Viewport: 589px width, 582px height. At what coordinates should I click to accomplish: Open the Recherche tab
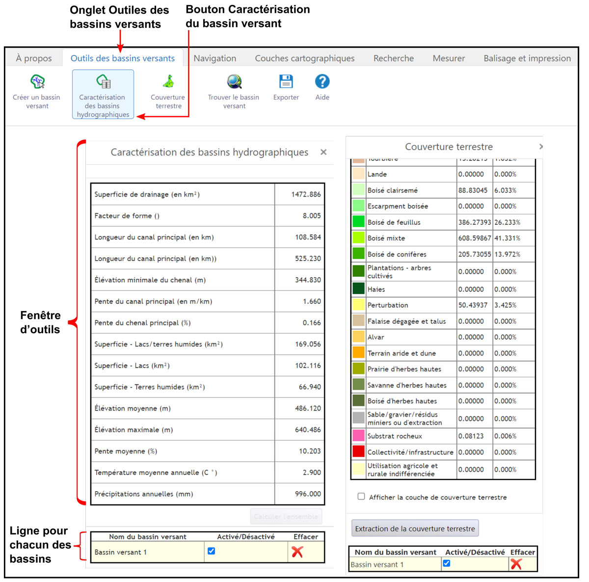pyautogui.click(x=394, y=58)
